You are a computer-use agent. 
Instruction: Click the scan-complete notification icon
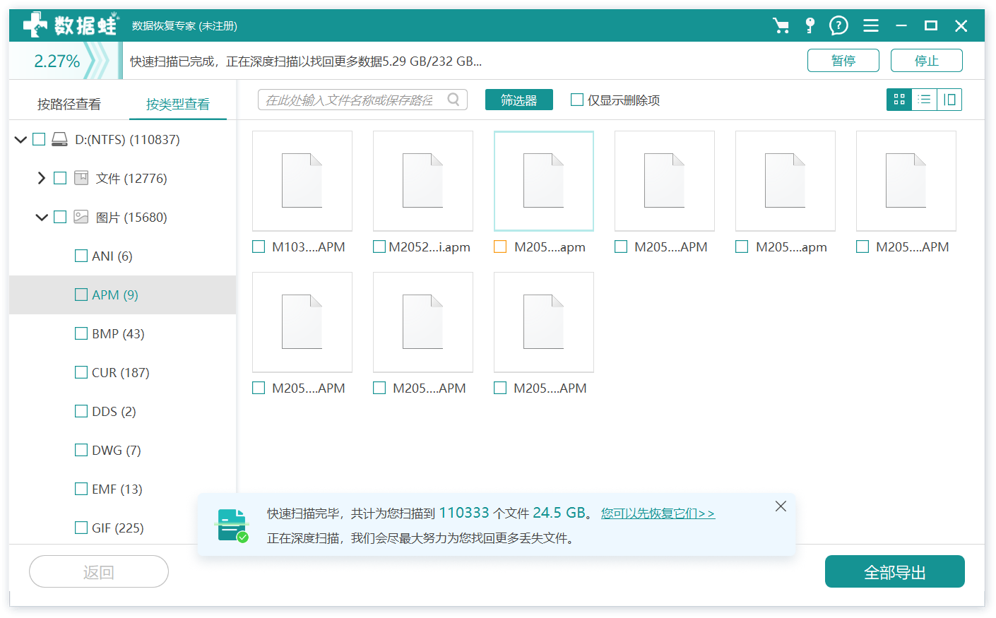[232, 525]
